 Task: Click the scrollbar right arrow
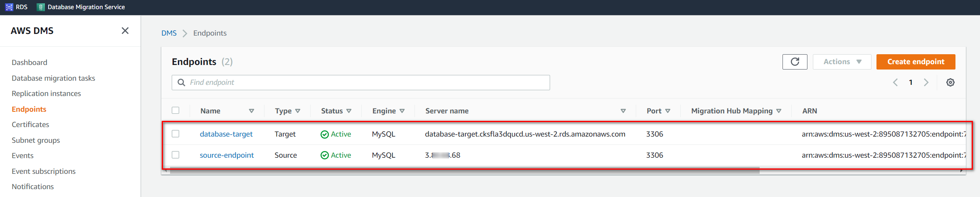click(961, 171)
